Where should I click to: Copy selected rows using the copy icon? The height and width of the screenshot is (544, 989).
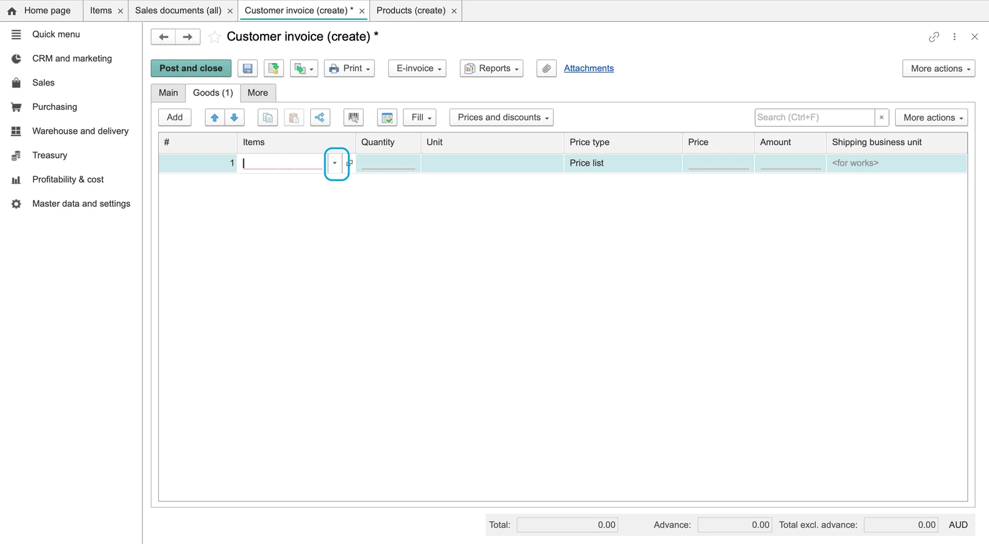click(x=268, y=117)
